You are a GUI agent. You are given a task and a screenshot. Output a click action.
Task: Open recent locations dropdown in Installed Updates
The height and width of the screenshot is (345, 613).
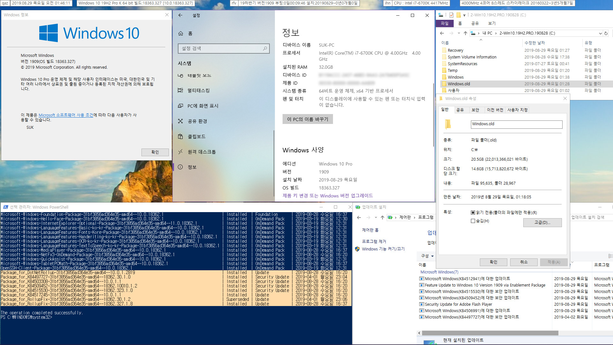[x=376, y=218]
